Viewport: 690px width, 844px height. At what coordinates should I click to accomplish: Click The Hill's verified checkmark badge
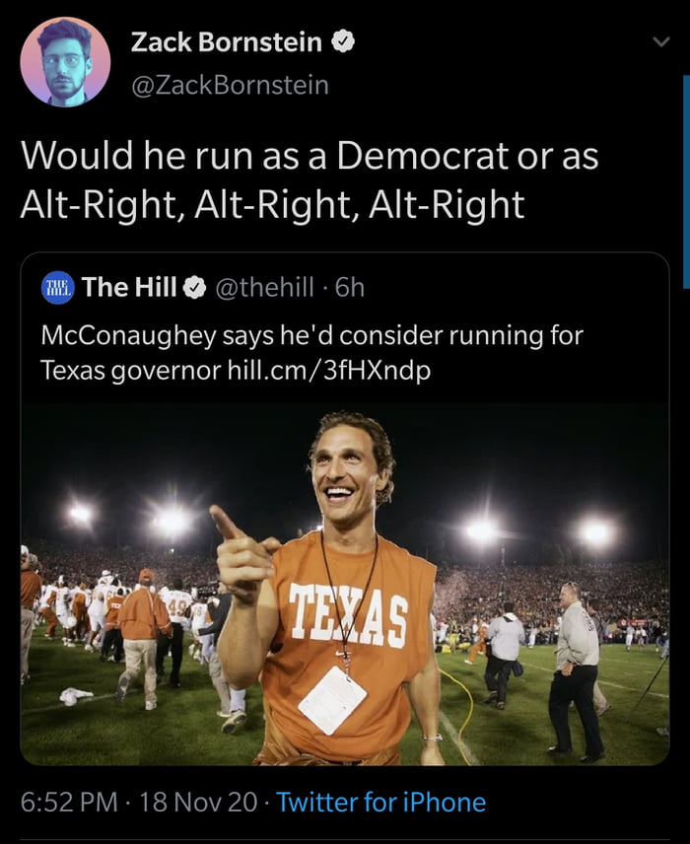[195, 287]
